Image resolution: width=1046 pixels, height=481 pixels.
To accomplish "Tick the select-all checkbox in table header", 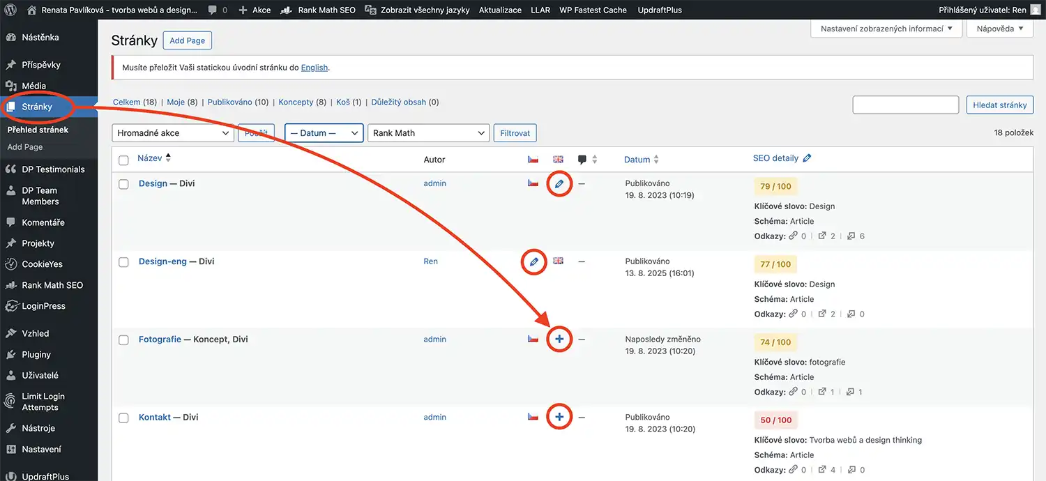I will (x=123, y=160).
